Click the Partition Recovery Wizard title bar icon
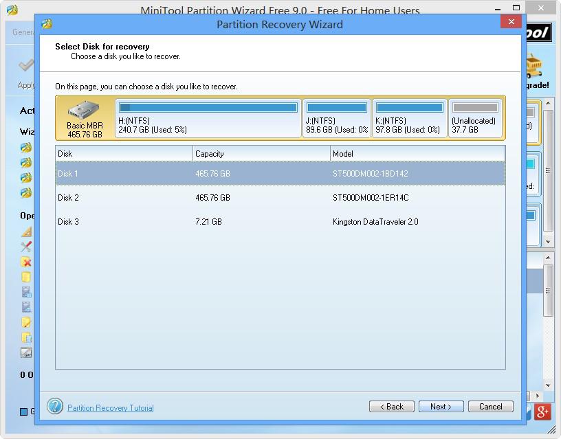 tap(47, 24)
